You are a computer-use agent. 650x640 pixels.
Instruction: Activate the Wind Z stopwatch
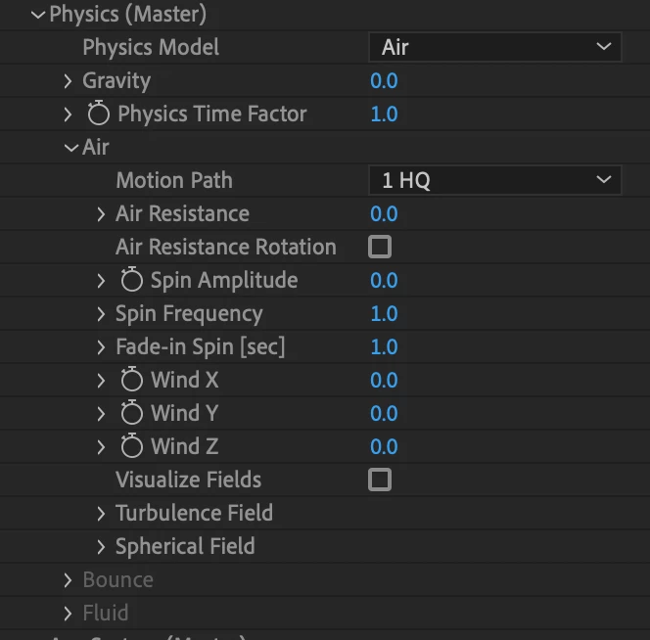[x=132, y=445]
